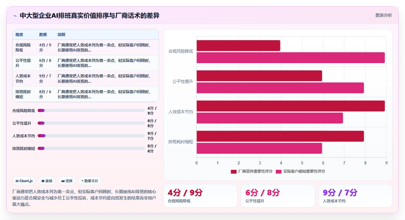
Task: Open the purple 9分 / 7分 data card
Action: pos(355,196)
